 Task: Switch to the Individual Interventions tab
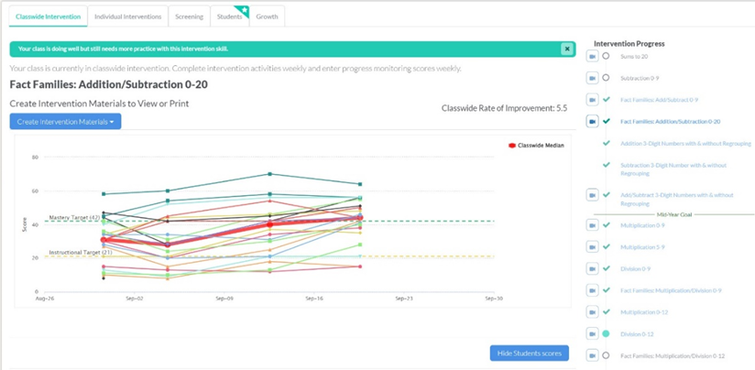tap(128, 16)
